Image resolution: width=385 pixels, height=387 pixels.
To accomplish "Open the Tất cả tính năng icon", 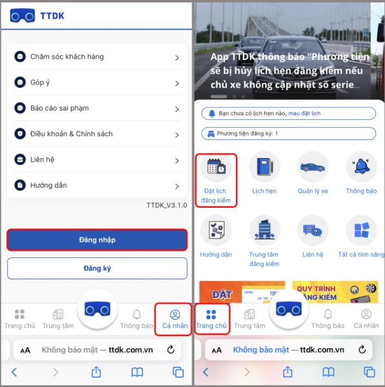I will coord(362,230).
